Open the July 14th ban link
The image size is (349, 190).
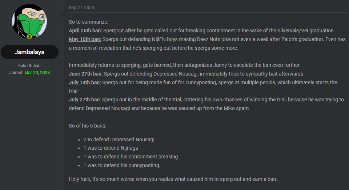(x=85, y=82)
